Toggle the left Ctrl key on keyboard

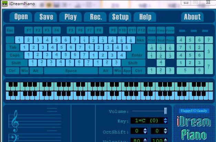12,71
